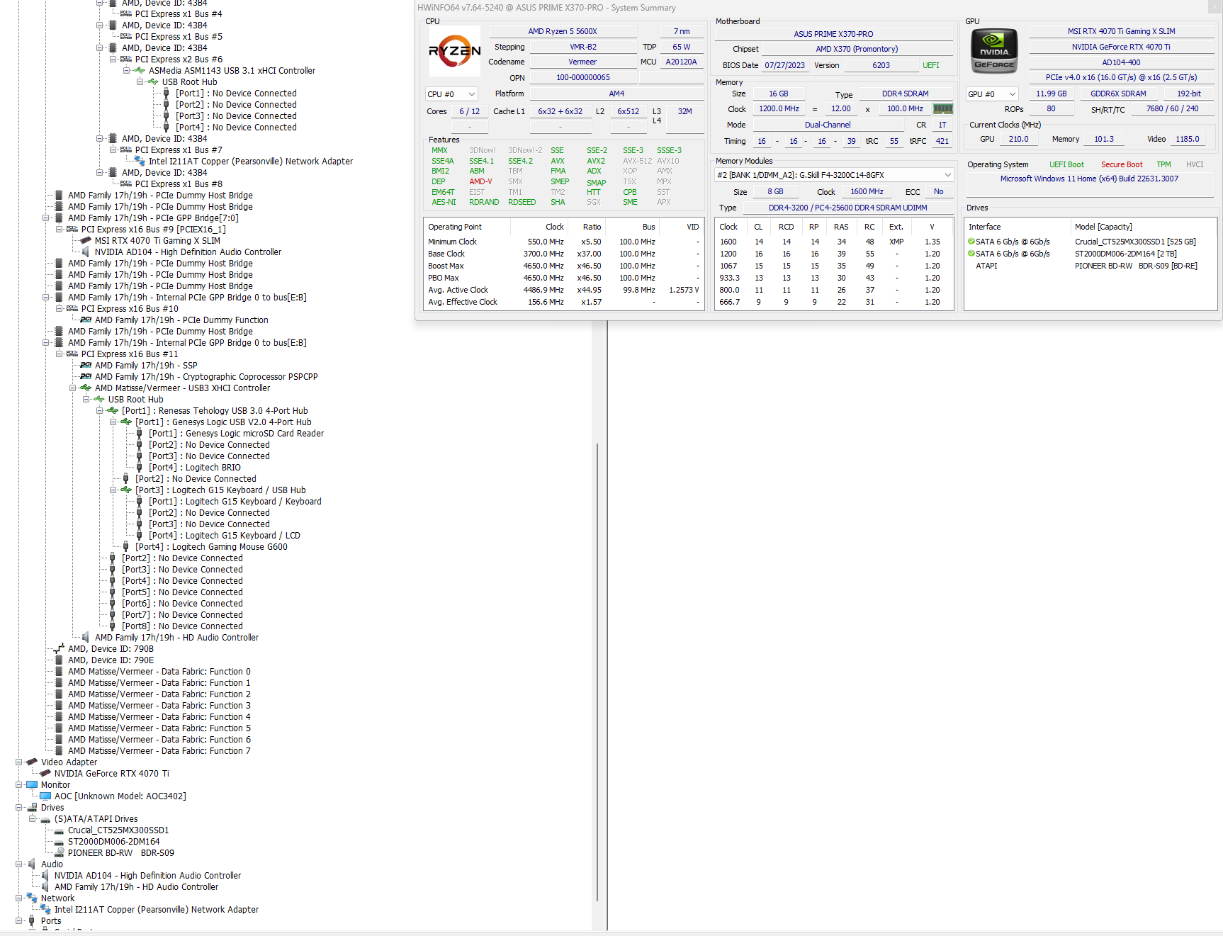The width and height of the screenshot is (1223, 936).
Task: Click the UEFI Boot indicator
Action: [x=1066, y=164]
